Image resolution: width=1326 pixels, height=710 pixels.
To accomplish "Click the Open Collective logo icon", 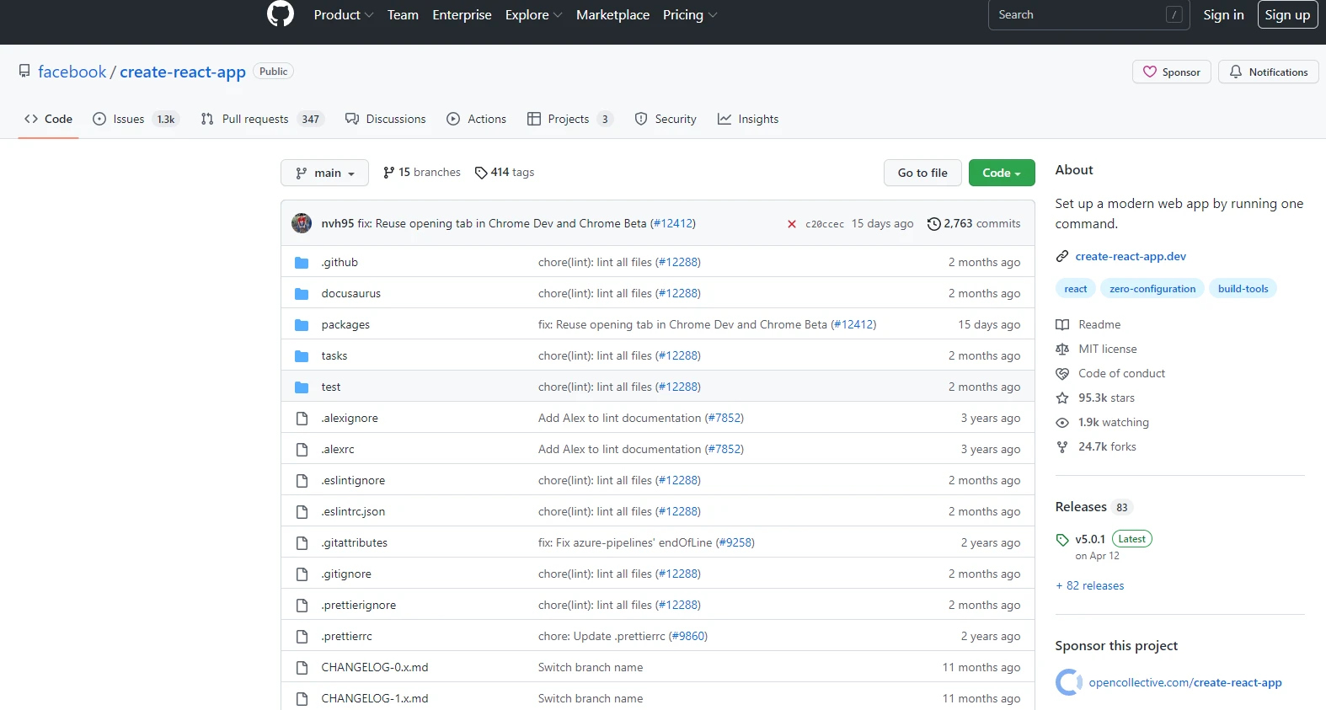I will point(1069,682).
